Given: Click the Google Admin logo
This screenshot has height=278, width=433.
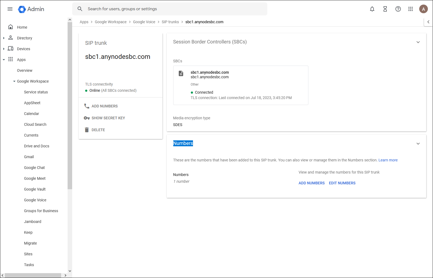Looking at the screenshot, I should 31,9.
